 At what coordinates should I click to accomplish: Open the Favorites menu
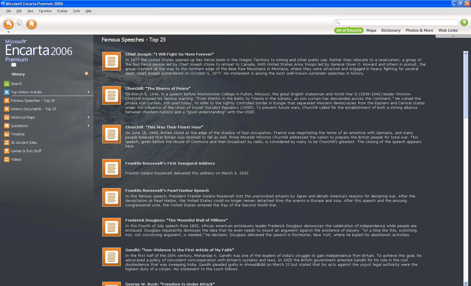(45, 11)
